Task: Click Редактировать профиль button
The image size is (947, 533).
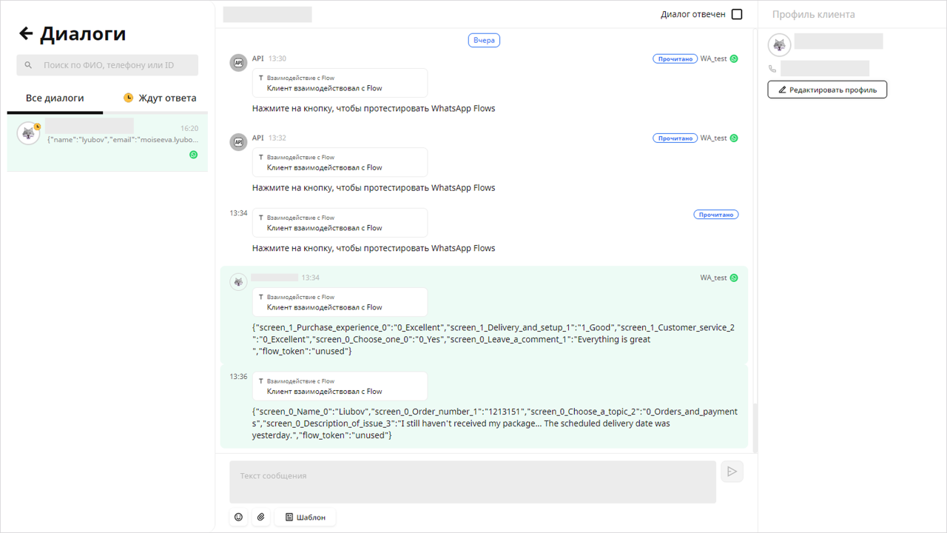Action: (x=827, y=90)
